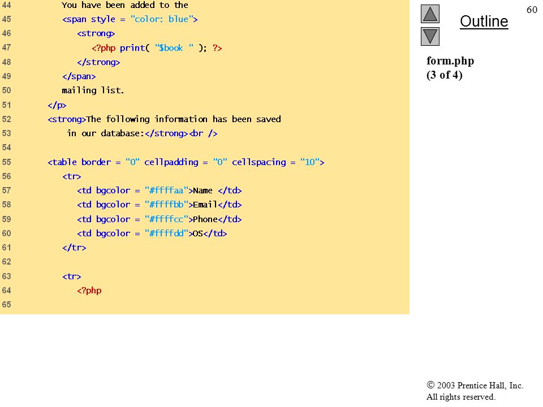Image resolution: width=543 pixels, height=407 pixels.
Task: Click the #ffffaa Name cell line
Action: 160,190
